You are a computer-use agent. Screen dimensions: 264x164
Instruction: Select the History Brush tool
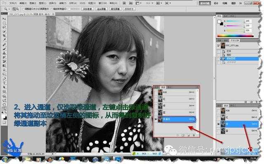coord(4,58)
